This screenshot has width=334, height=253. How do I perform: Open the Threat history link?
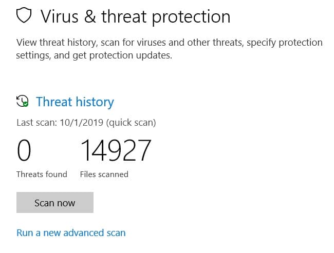coord(75,102)
